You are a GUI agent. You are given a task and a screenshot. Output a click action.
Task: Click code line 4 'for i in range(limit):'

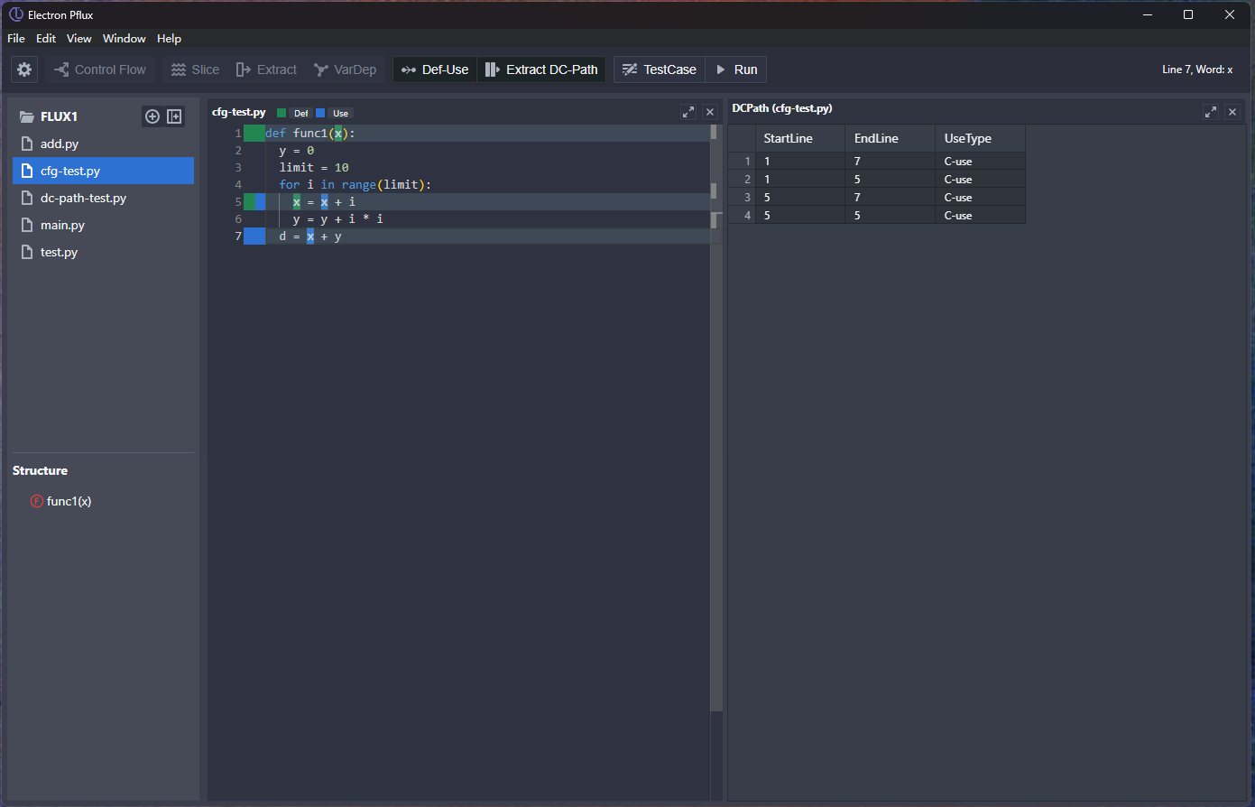[x=355, y=184]
